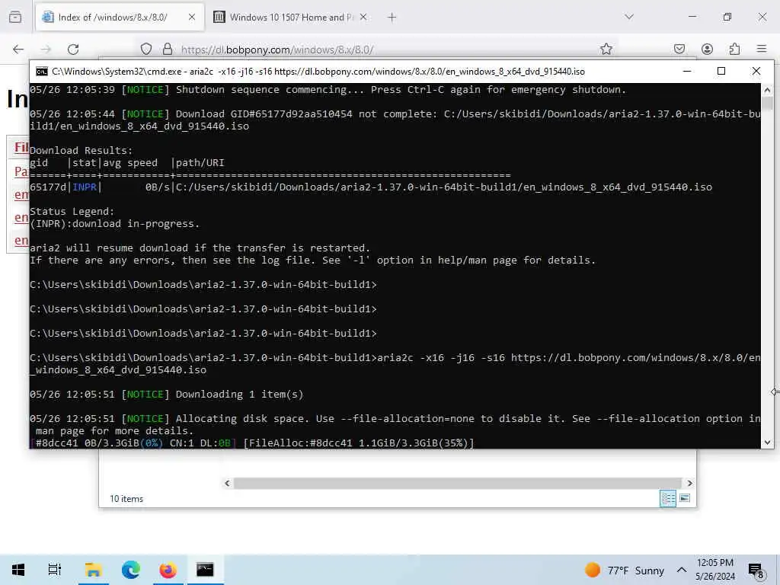Minimize the cmd.exe window

tap(687, 71)
